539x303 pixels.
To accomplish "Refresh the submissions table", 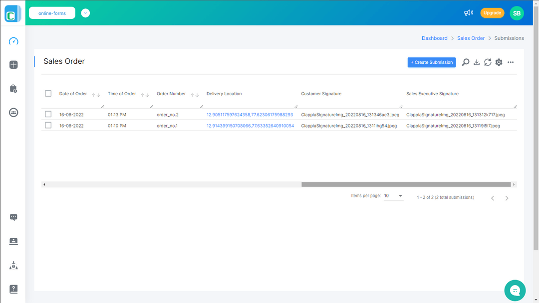I will coord(488,62).
